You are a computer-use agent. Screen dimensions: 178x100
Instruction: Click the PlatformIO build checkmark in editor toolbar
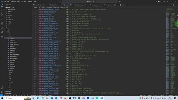(167, 5)
